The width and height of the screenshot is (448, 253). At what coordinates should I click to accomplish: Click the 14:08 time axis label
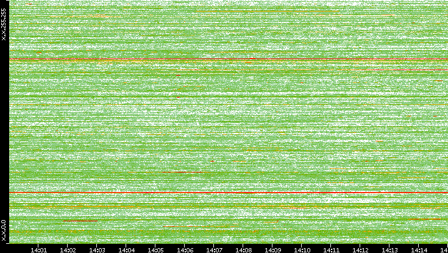click(x=243, y=250)
